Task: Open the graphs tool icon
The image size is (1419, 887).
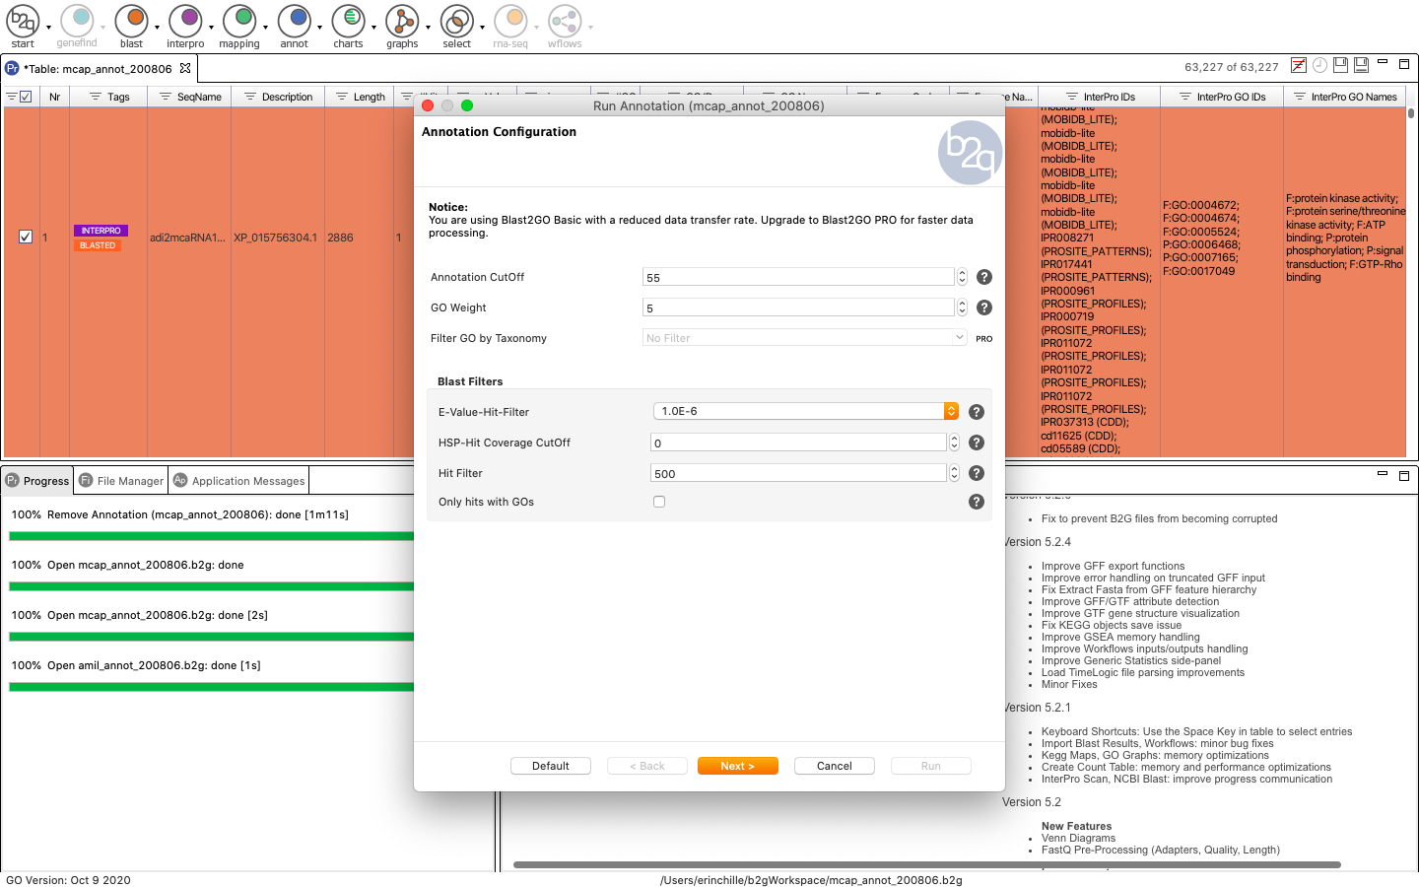Action: [x=402, y=21]
